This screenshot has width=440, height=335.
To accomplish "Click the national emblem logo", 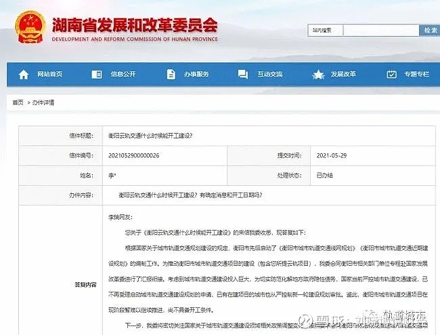I will (30, 28).
